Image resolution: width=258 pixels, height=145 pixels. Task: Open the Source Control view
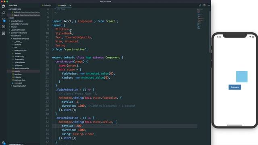(x=3, y=20)
